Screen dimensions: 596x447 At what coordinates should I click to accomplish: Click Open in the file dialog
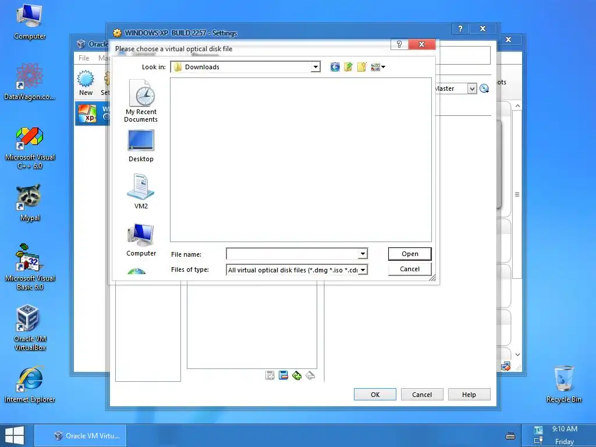click(410, 254)
